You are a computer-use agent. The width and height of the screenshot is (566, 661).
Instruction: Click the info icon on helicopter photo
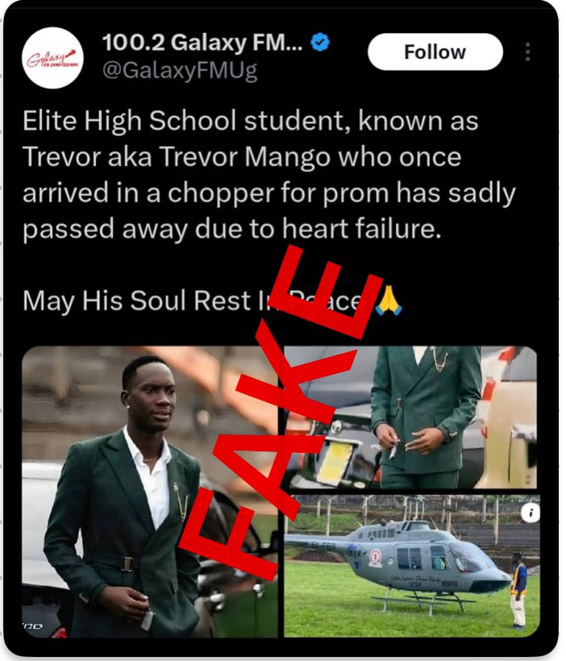[531, 513]
